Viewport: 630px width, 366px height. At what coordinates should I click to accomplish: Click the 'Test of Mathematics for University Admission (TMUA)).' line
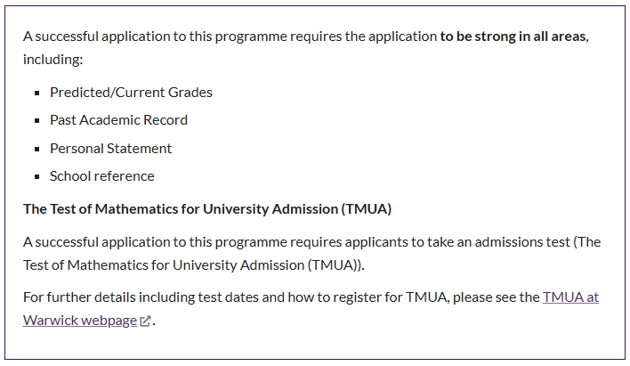194,265
